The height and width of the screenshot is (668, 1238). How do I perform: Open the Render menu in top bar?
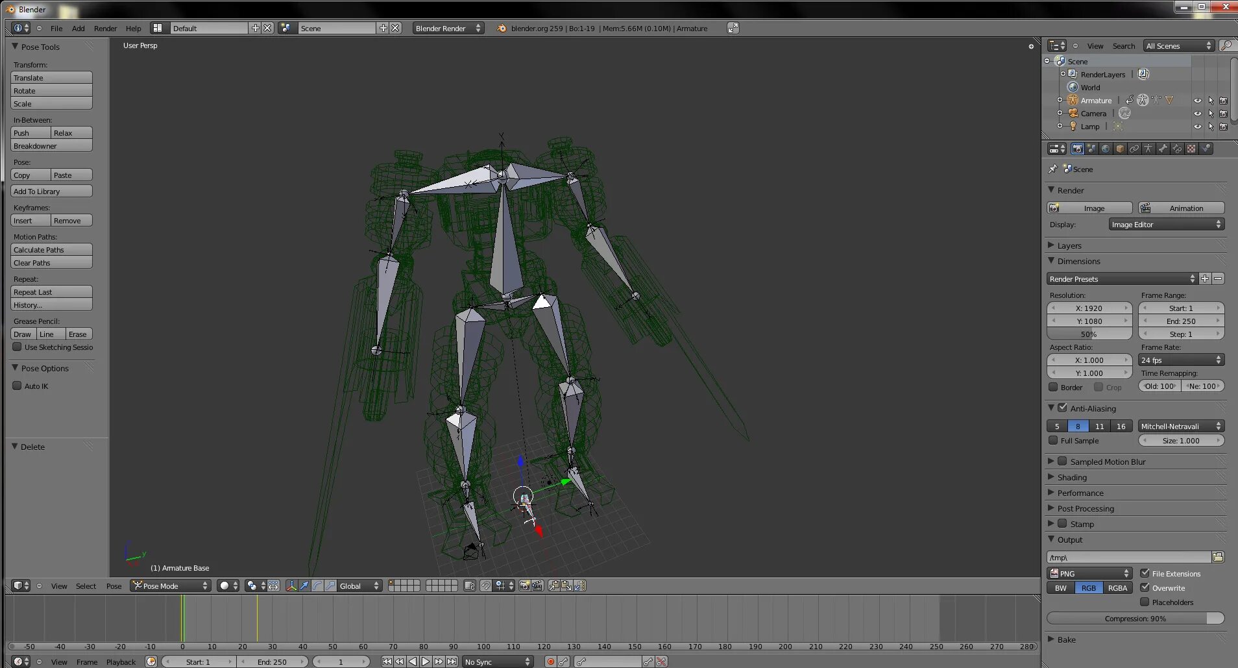pyautogui.click(x=105, y=29)
